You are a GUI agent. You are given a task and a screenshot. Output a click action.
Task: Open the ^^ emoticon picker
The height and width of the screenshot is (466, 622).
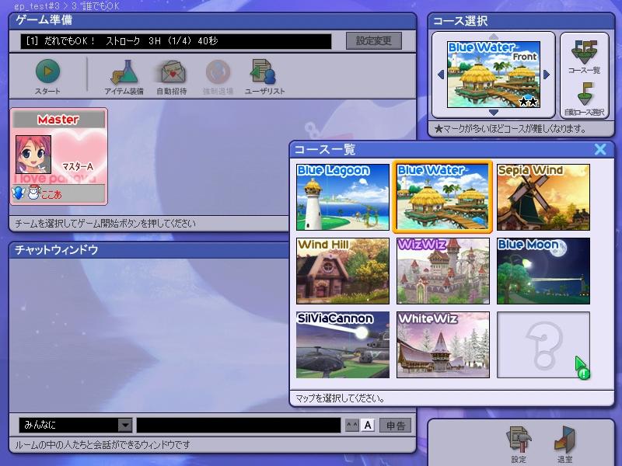click(351, 425)
